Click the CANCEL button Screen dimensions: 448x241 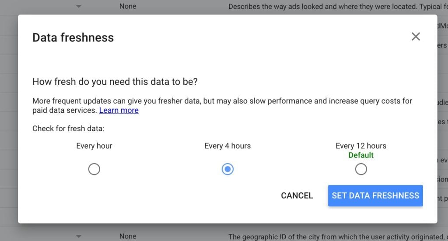pyautogui.click(x=297, y=196)
